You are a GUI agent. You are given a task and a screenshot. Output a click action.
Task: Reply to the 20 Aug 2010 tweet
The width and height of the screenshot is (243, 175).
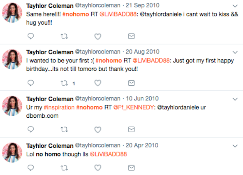coord(30,83)
